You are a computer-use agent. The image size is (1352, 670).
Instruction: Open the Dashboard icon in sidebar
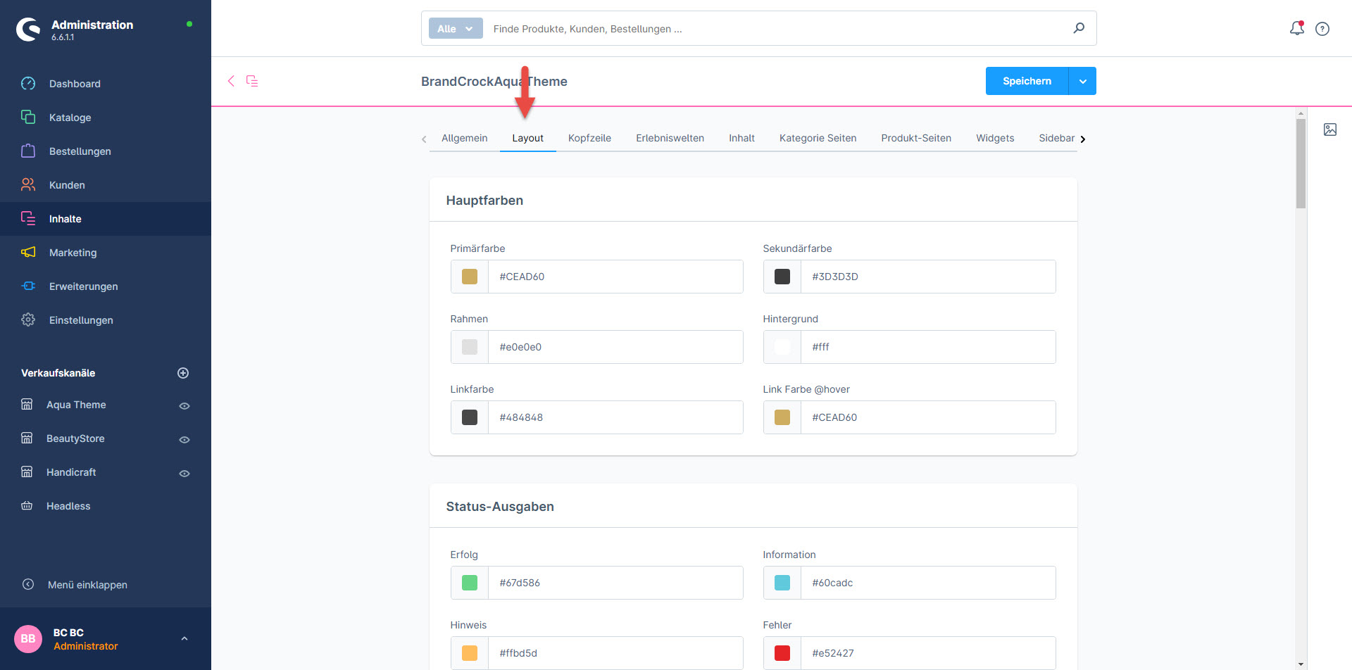[x=28, y=84]
